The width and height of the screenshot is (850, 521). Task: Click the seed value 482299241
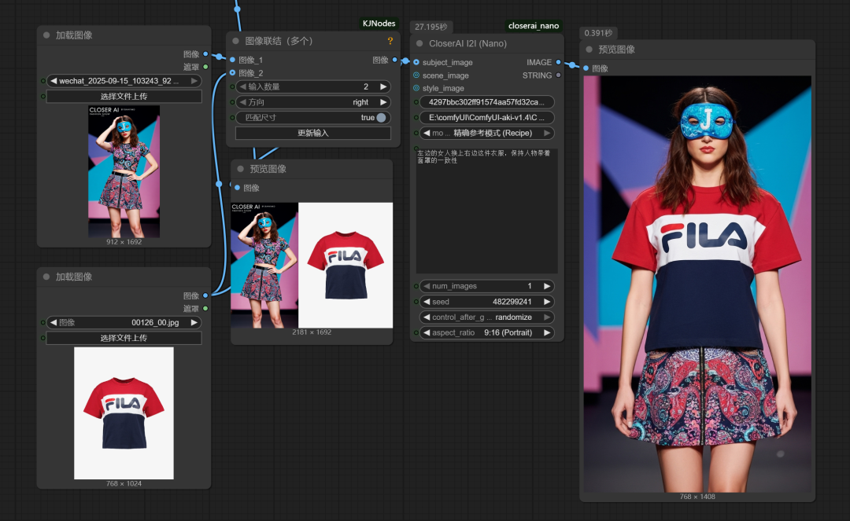coord(512,302)
